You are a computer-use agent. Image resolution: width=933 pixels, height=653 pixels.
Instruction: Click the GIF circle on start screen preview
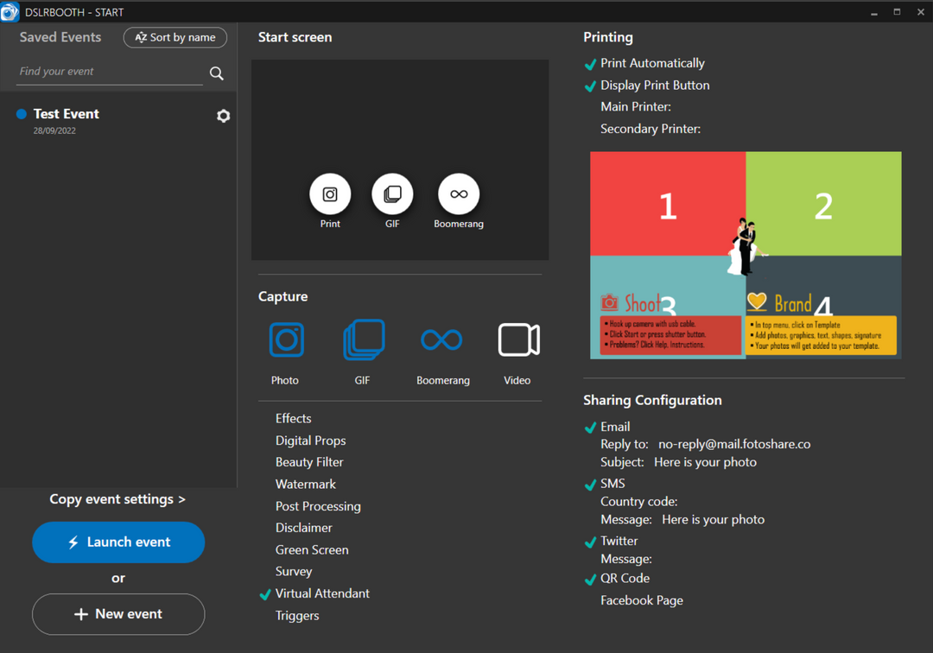coord(392,194)
